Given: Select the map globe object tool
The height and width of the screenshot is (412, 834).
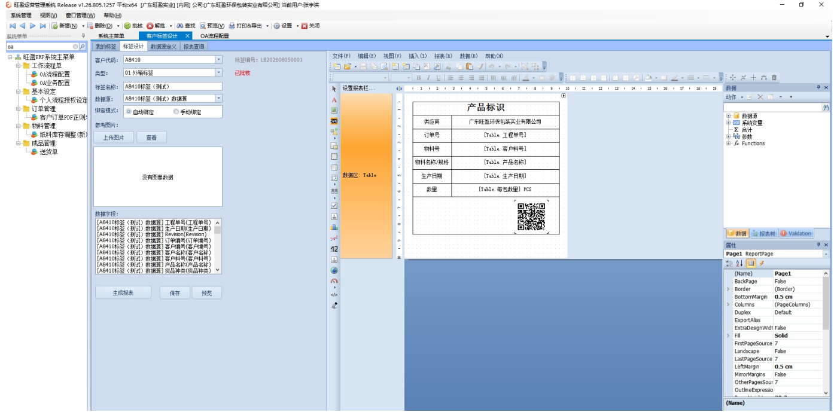Looking at the screenshot, I should 334,270.
